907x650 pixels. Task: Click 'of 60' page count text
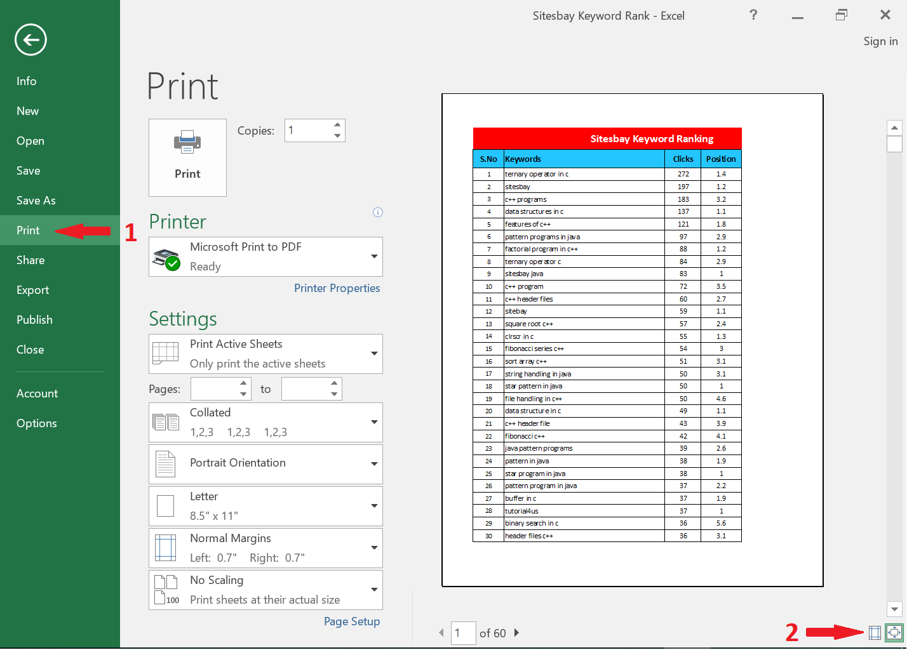pyautogui.click(x=493, y=633)
